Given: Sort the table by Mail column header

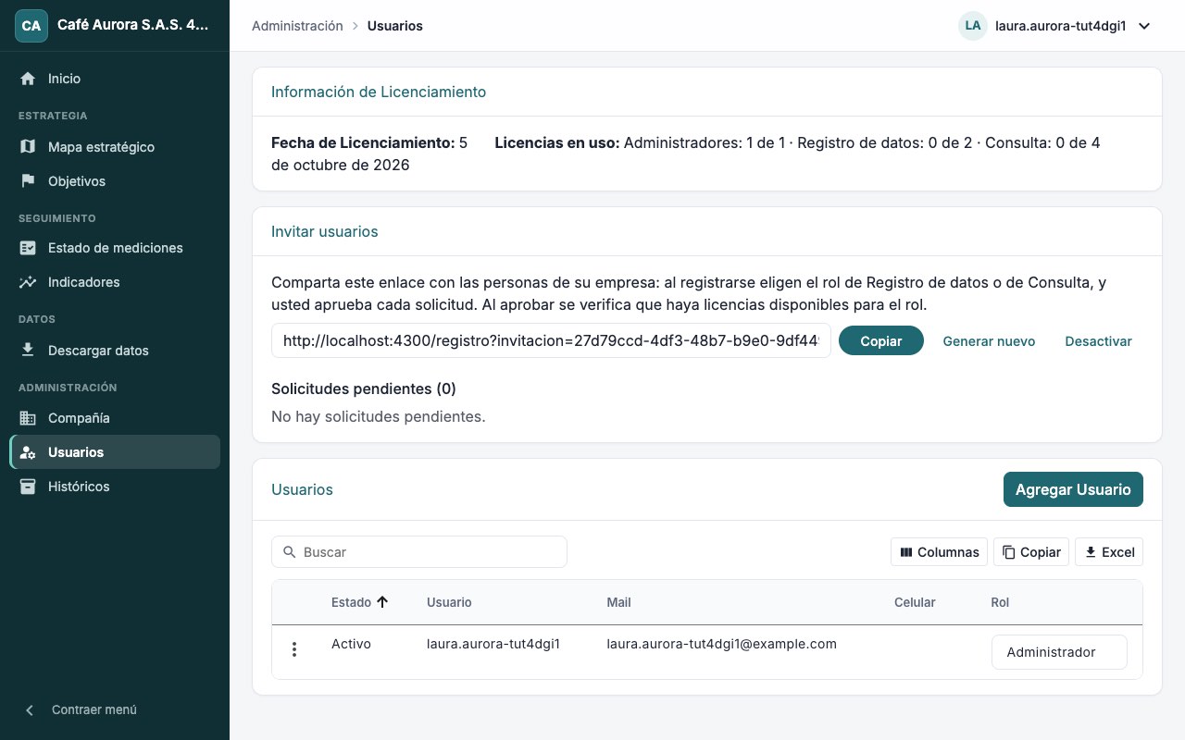Looking at the screenshot, I should [618, 602].
